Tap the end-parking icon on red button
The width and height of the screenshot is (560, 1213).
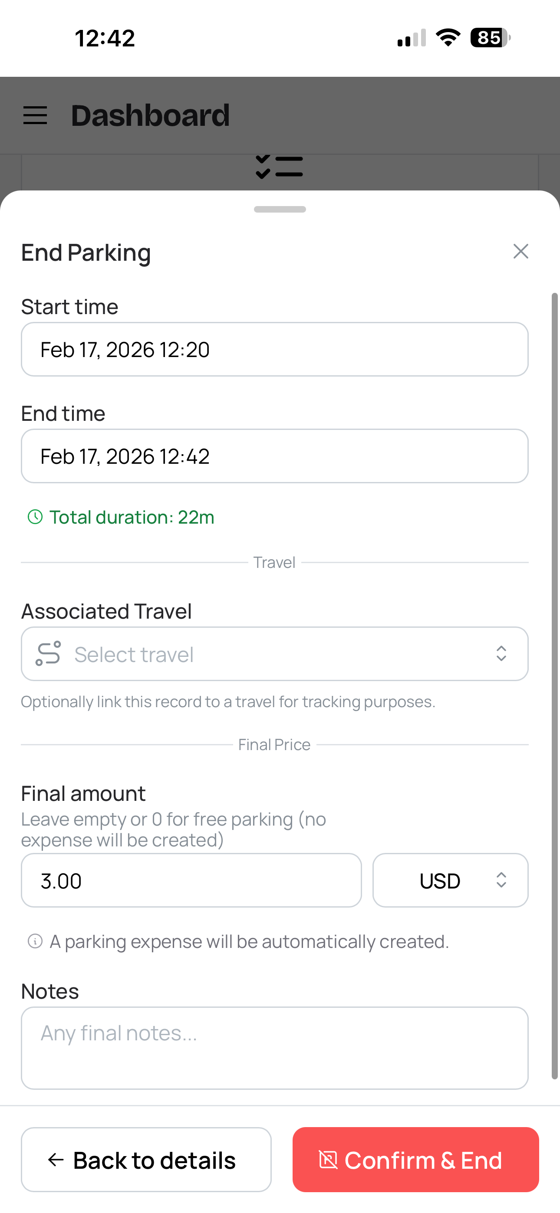(328, 1160)
